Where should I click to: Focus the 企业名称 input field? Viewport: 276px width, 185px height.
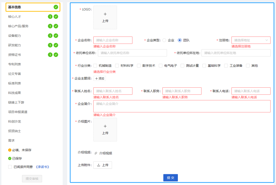coord(113,40)
